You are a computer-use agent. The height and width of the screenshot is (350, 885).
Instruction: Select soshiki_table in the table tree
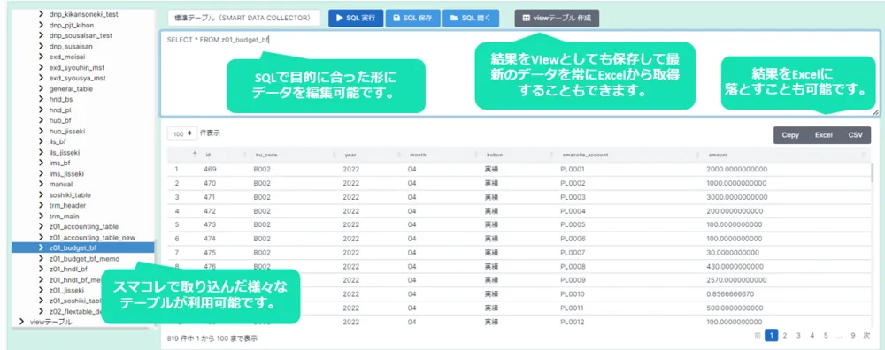[70, 195]
